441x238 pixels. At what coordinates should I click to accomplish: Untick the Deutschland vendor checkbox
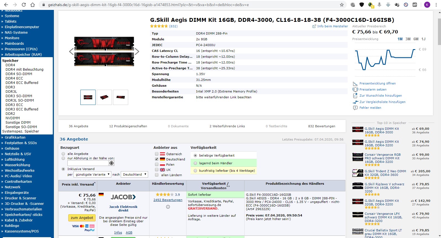click(x=157, y=159)
